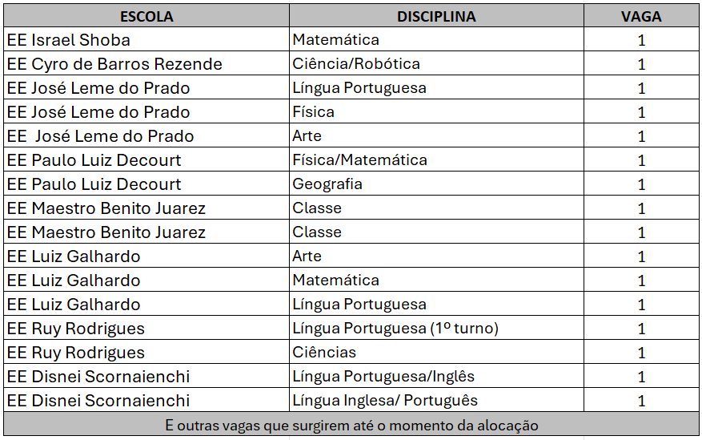Screen dimensions: 702x440
Task: Click the vaga number for Ciência/Robótica
Action: (641, 64)
